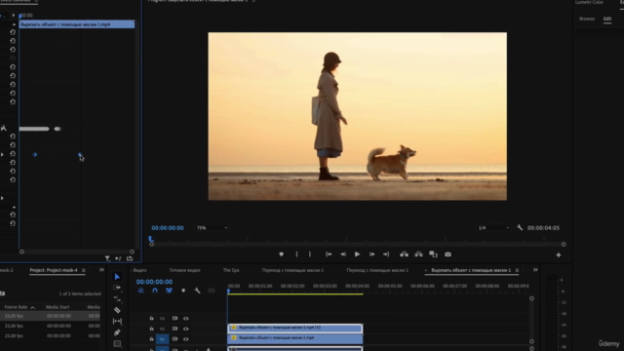Sort by Frame Rate column header

click(x=16, y=307)
